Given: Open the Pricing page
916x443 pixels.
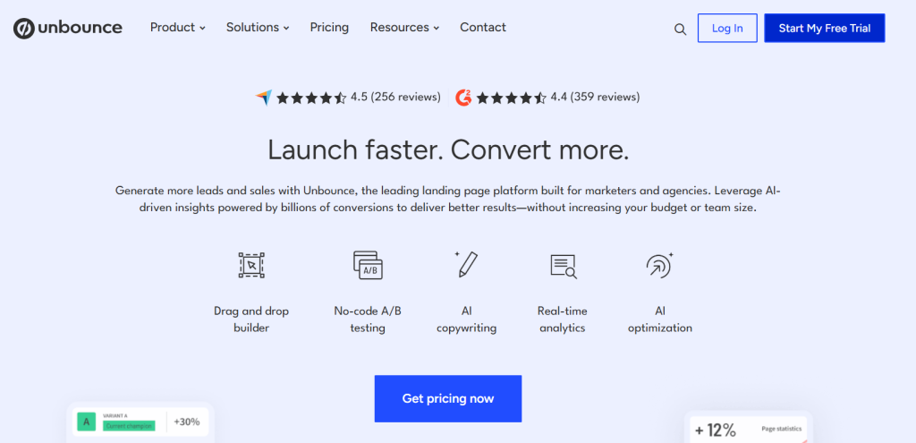Looking at the screenshot, I should point(329,28).
